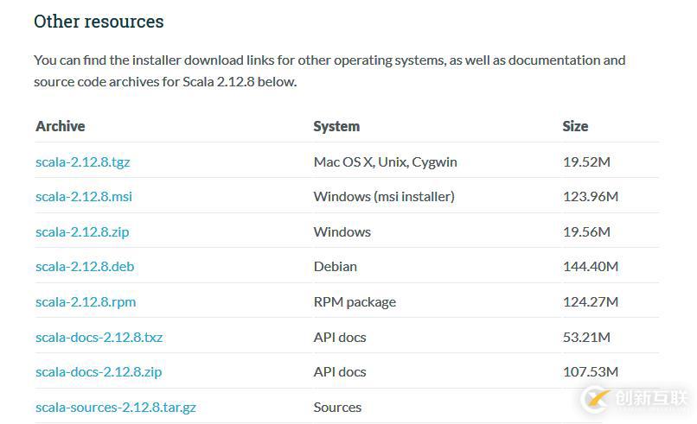The width and height of the screenshot is (697, 424).
Task: Open the scala-2.12.8.msi installer link
Action: pyautogui.click(x=84, y=196)
